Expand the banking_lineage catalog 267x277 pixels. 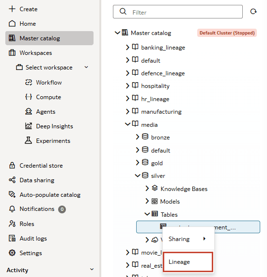click(127, 47)
